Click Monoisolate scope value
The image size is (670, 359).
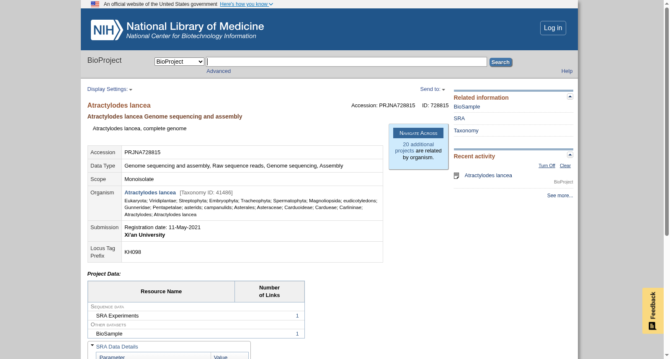point(139,179)
